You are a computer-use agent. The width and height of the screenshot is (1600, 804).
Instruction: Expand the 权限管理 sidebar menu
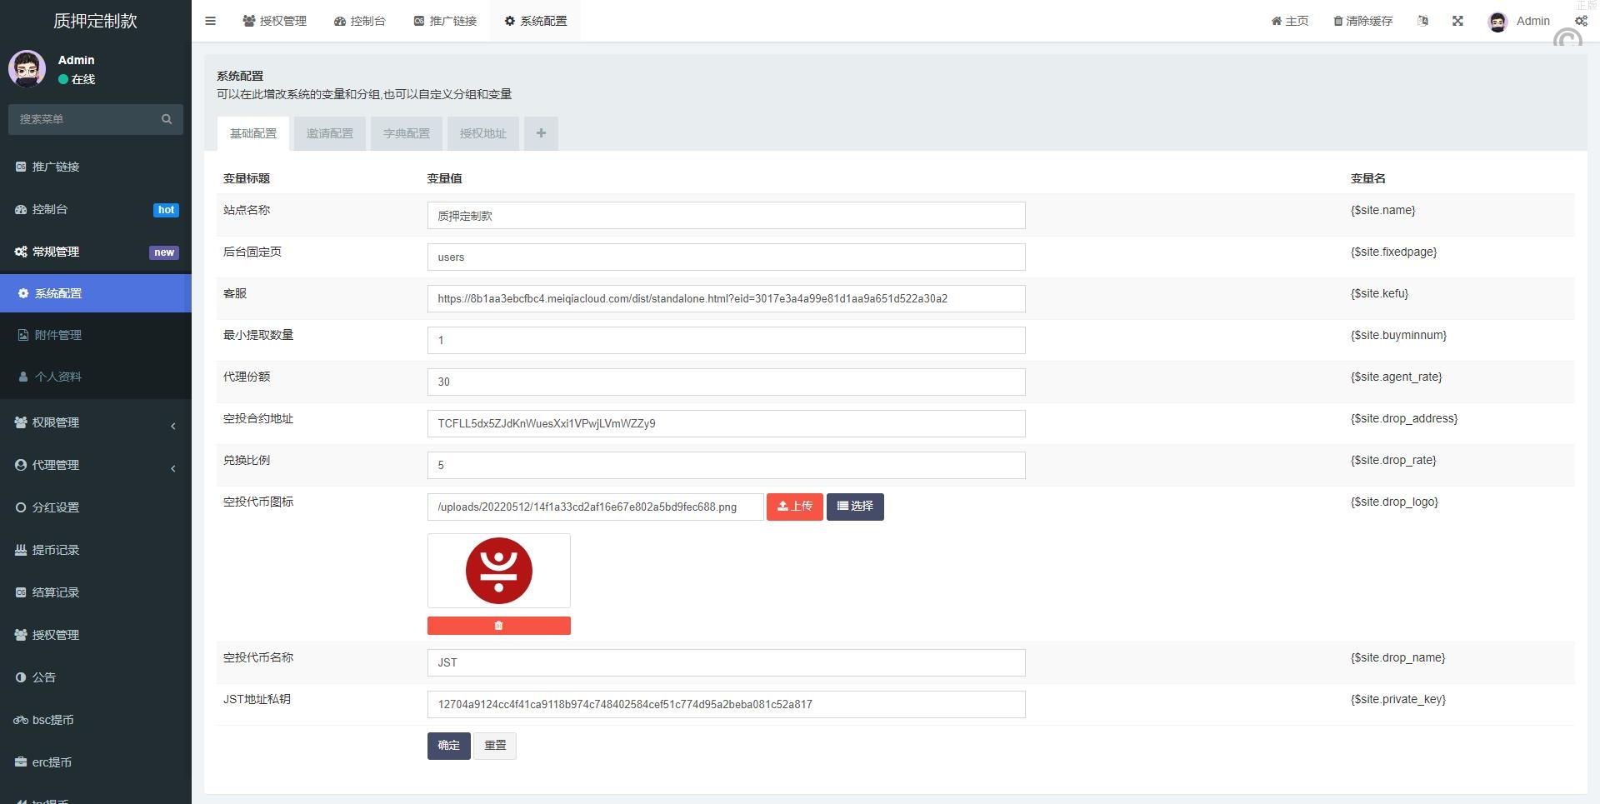tap(95, 422)
